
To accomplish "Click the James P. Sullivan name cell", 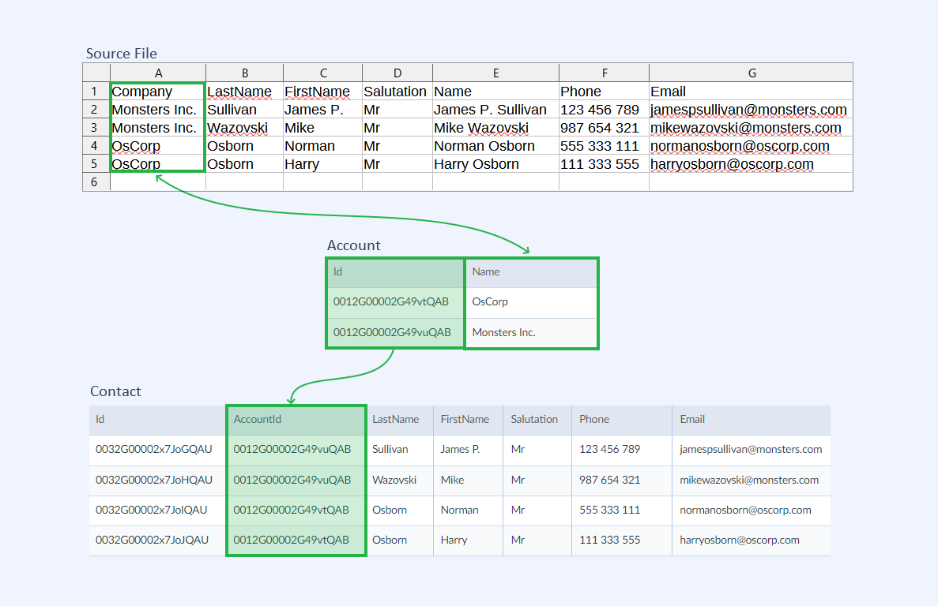I will (x=496, y=110).
